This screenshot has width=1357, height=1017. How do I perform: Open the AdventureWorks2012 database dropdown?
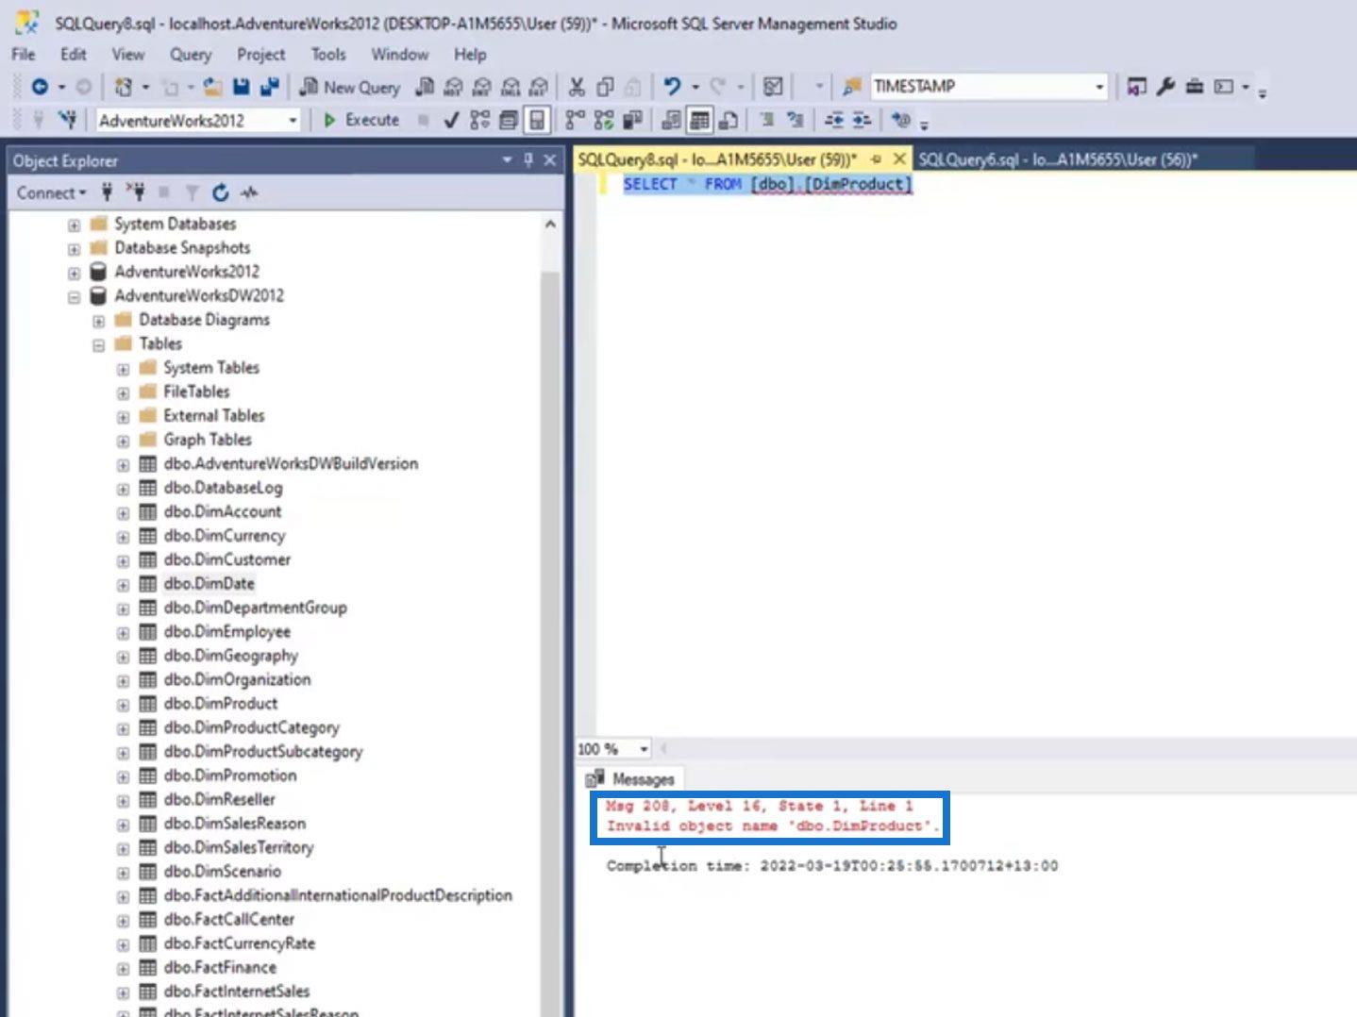pyautogui.click(x=293, y=120)
